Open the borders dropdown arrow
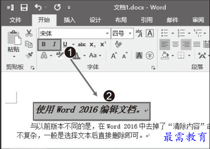 click(x=189, y=56)
